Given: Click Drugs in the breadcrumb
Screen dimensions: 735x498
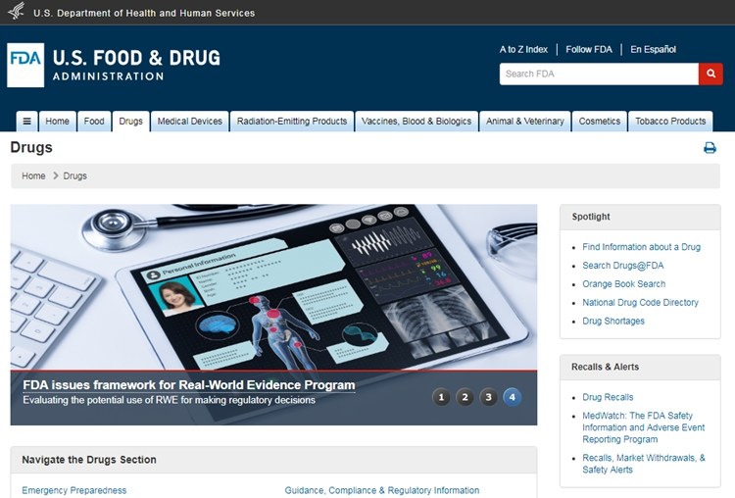Looking at the screenshot, I should coord(75,175).
